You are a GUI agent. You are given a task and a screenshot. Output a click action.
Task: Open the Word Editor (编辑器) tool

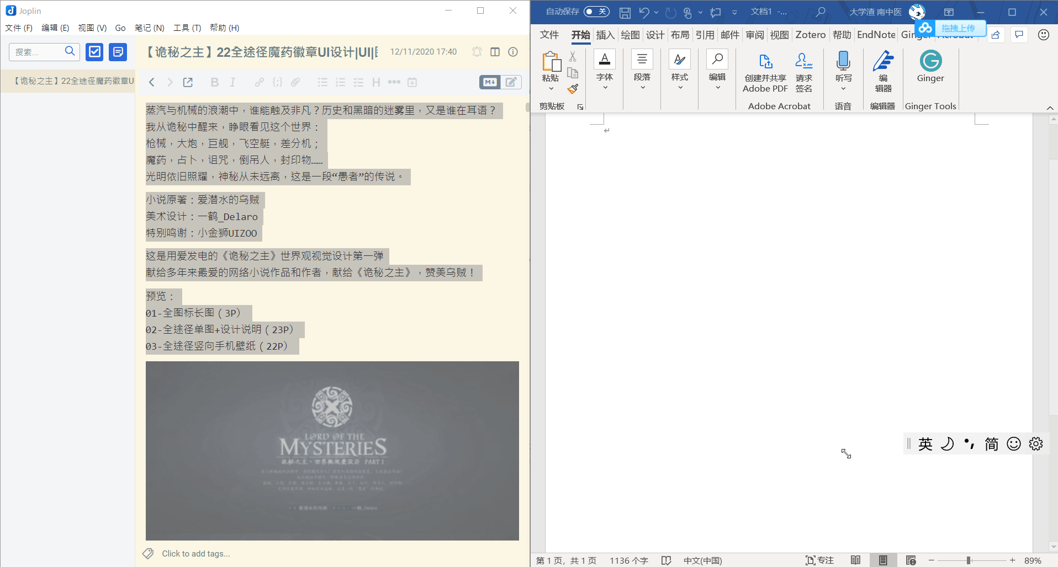(883, 72)
